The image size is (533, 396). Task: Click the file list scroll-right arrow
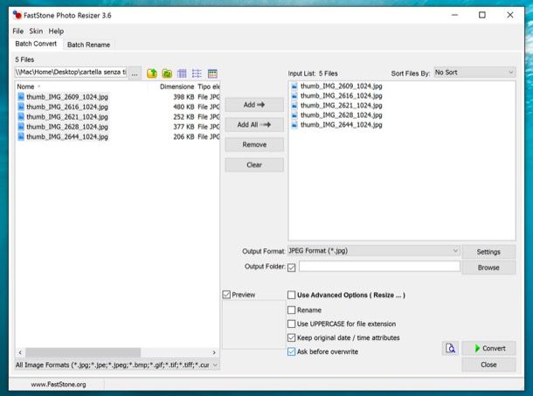(x=214, y=352)
